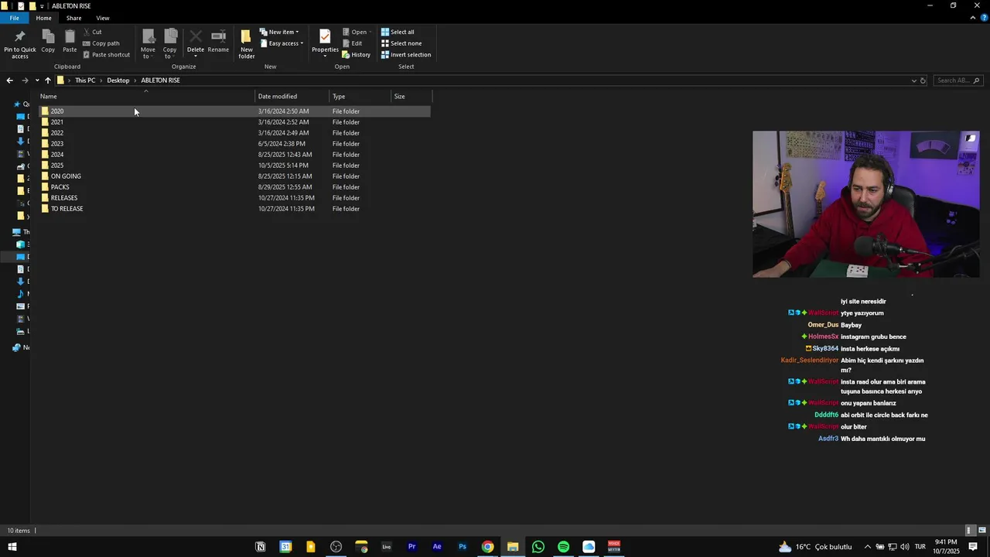This screenshot has height=557, width=990.
Task: Sort by the Type column header
Action: 360,97
